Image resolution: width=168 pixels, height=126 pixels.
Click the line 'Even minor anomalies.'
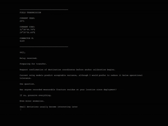click(32, 101)
